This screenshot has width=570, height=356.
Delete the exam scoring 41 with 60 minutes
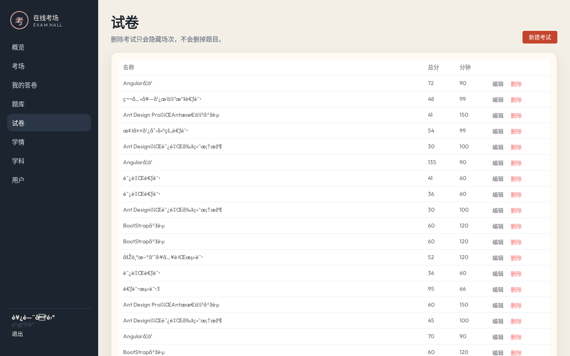click(x=516, y=179)
